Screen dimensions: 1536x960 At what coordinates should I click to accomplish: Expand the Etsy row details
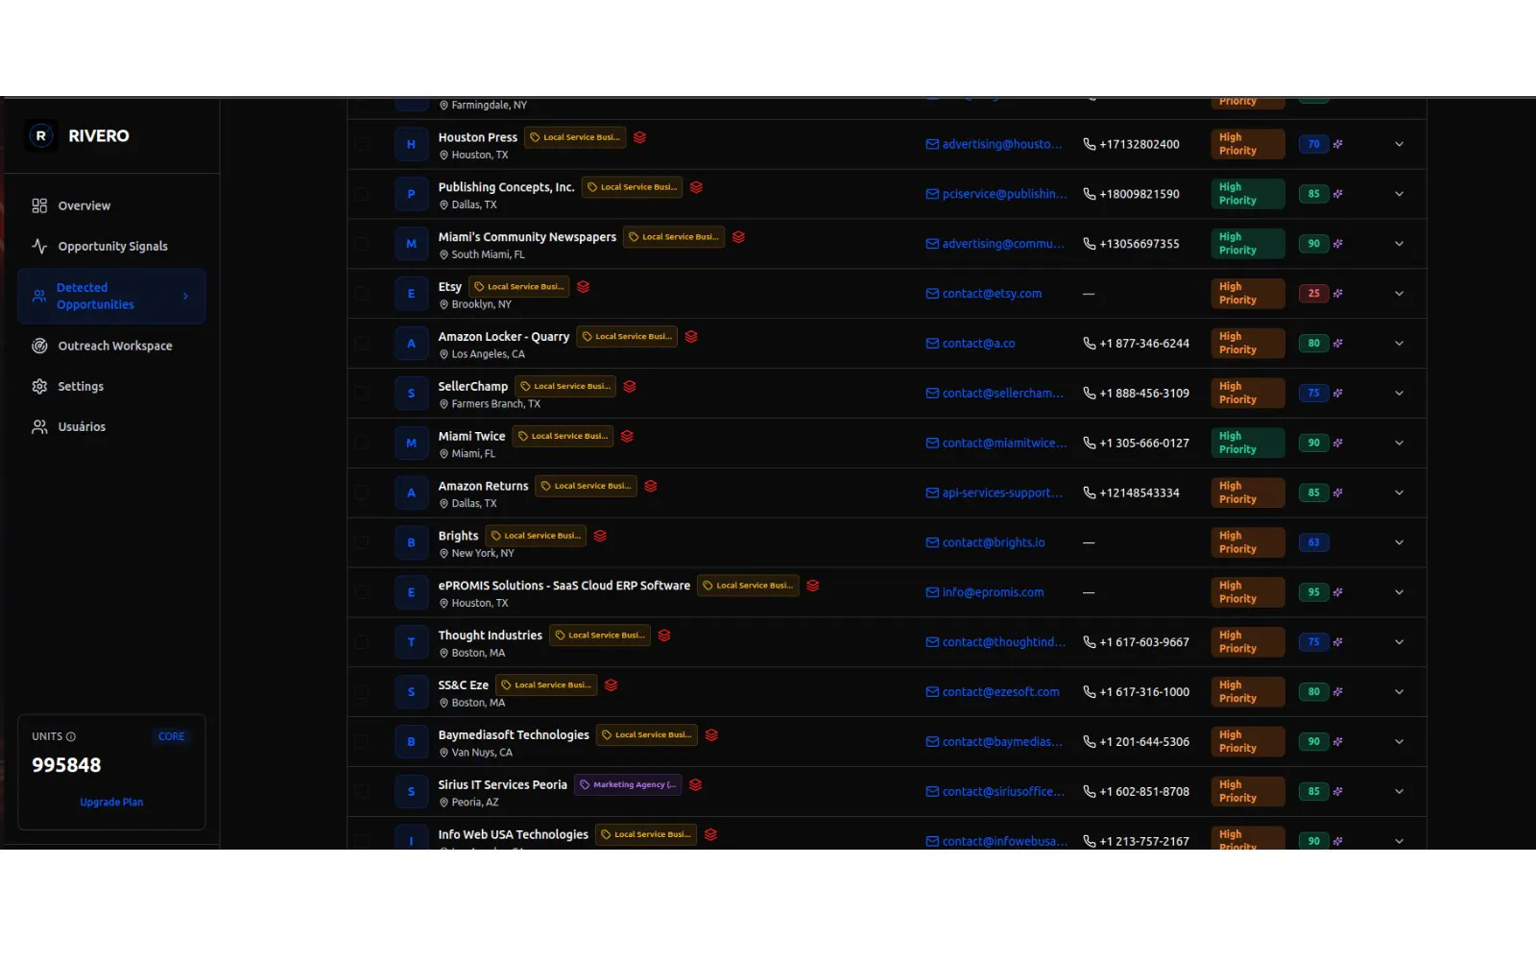pos(1399,294)
